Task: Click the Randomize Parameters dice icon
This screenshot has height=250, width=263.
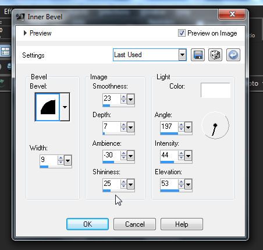Action: pyautogui.click(x=215, y=55)
